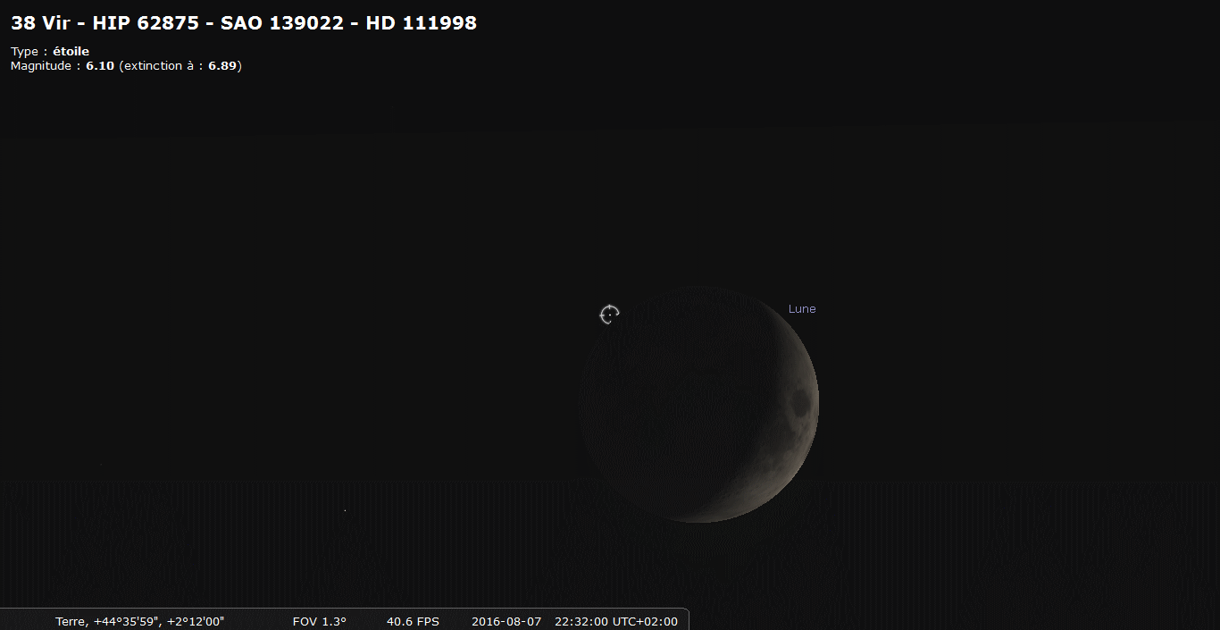Click the Magnitude 6.10 value

pyautogui.click(x=99, y=66)
